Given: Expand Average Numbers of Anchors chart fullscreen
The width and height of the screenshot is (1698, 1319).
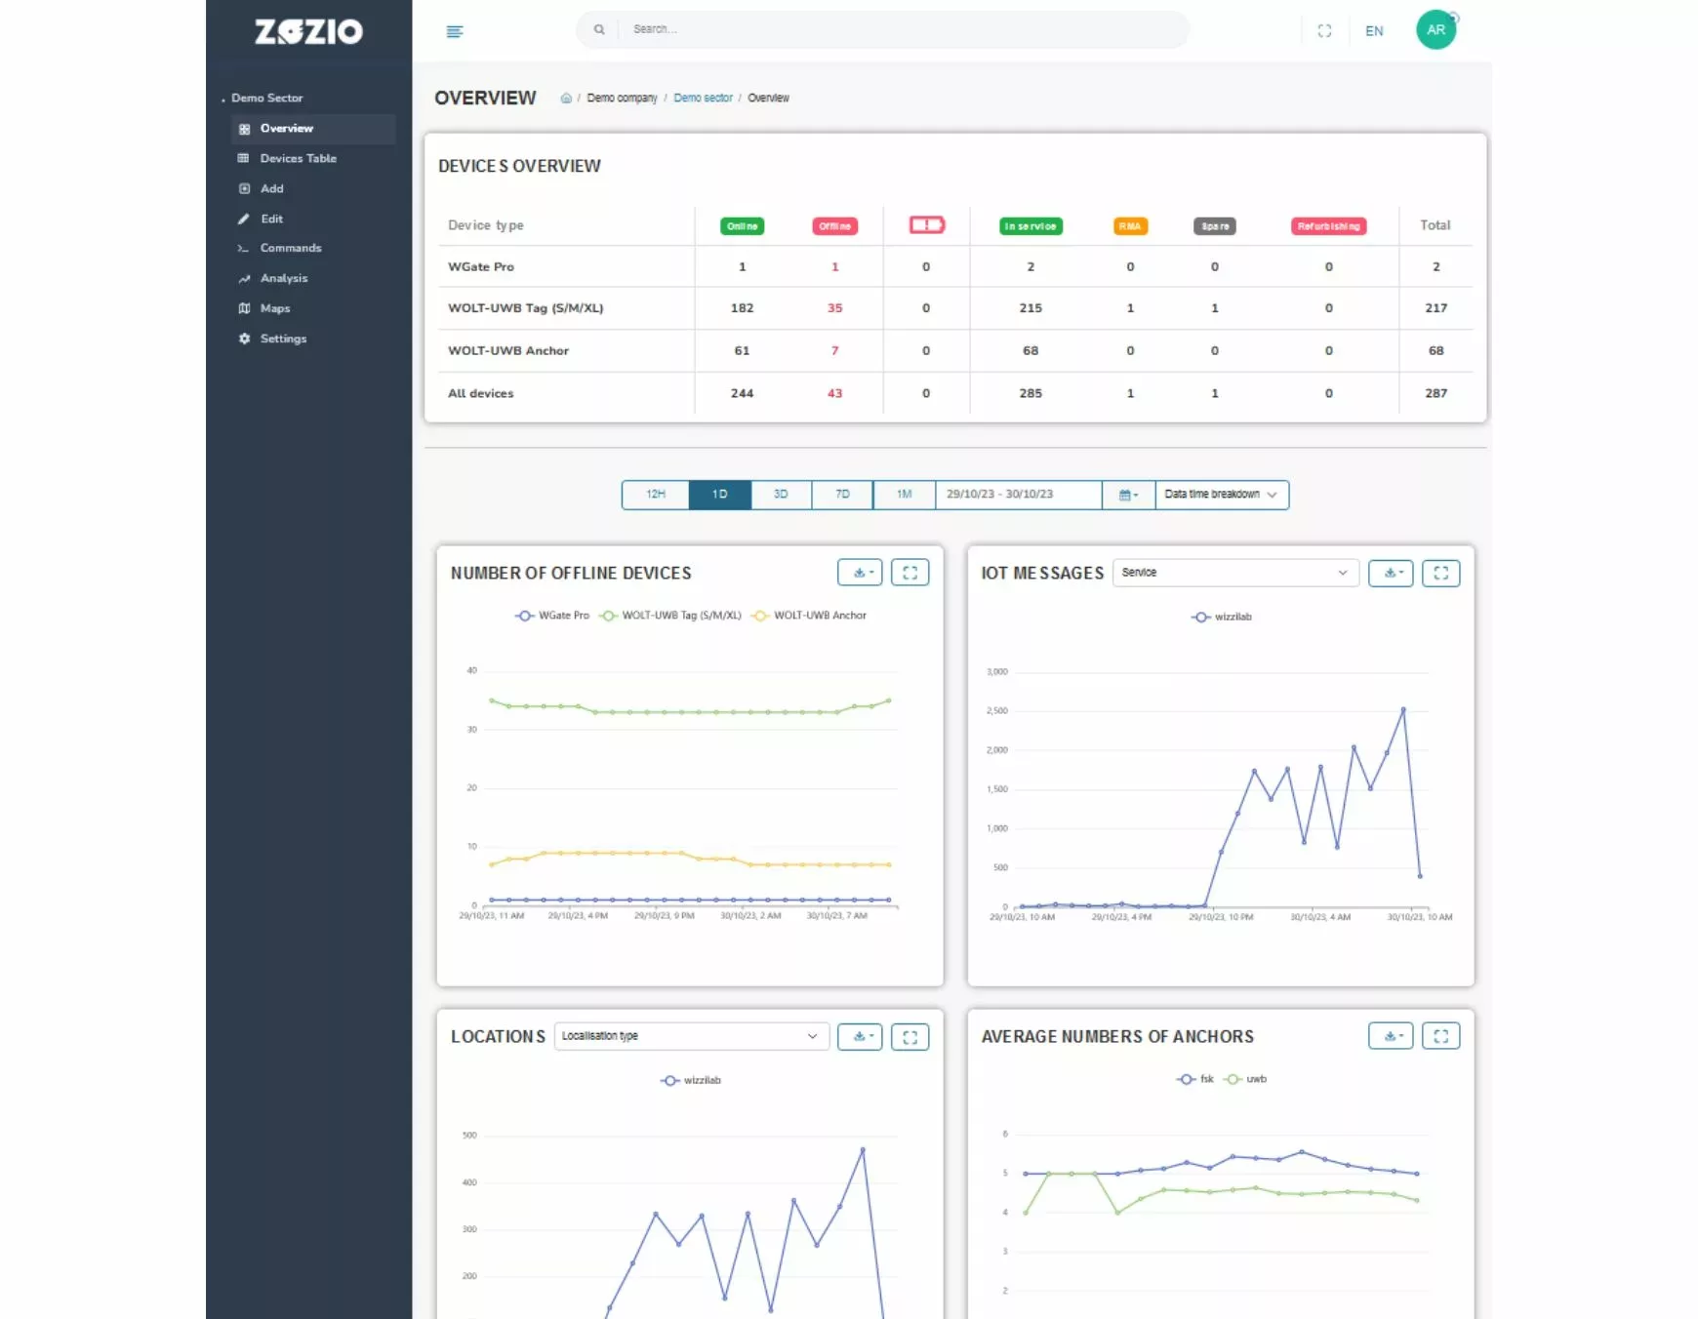Looking at the screenshot, I should point(1440,1036).
